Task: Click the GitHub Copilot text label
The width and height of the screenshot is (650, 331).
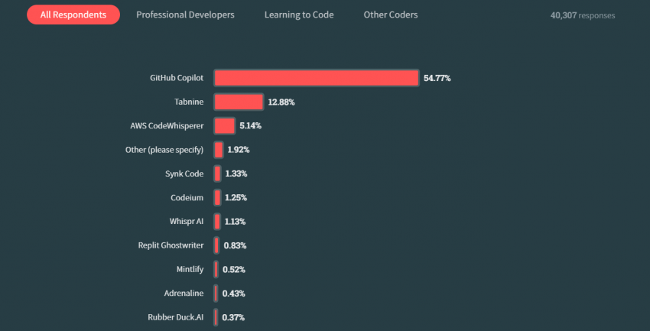Action: point(176,78)
